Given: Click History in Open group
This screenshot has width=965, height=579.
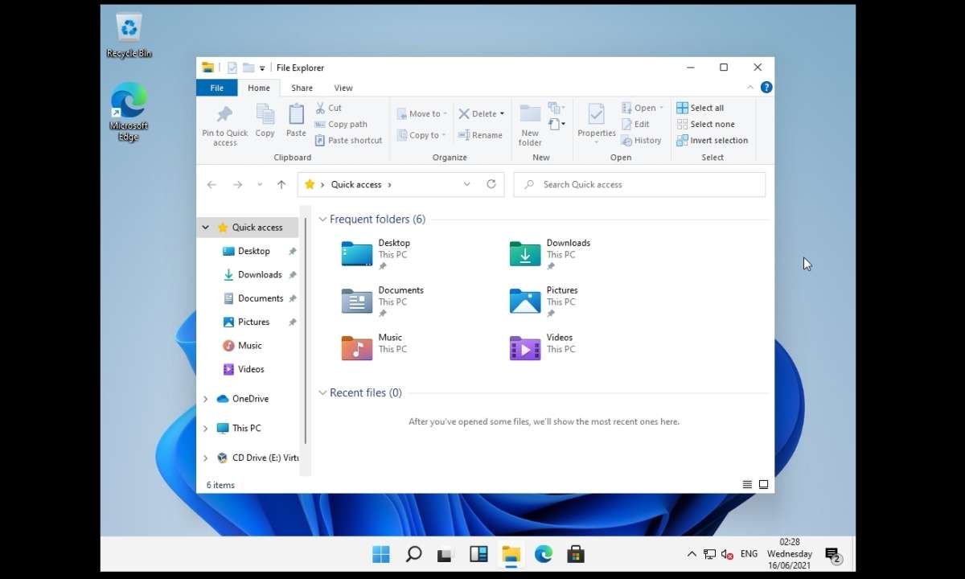Looking at the screenshot, I should (x=641, y=140).
